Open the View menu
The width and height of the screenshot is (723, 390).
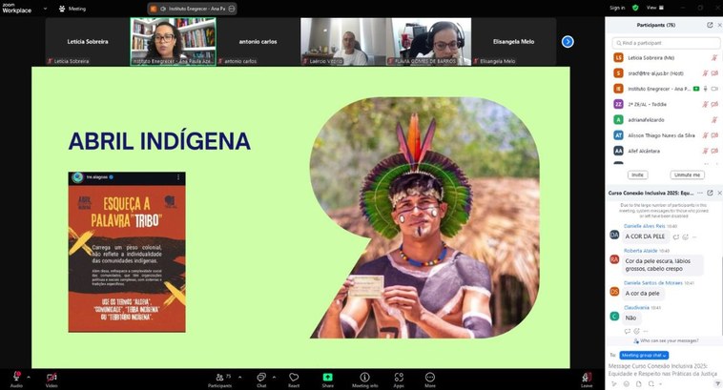[x=652, y=7]
